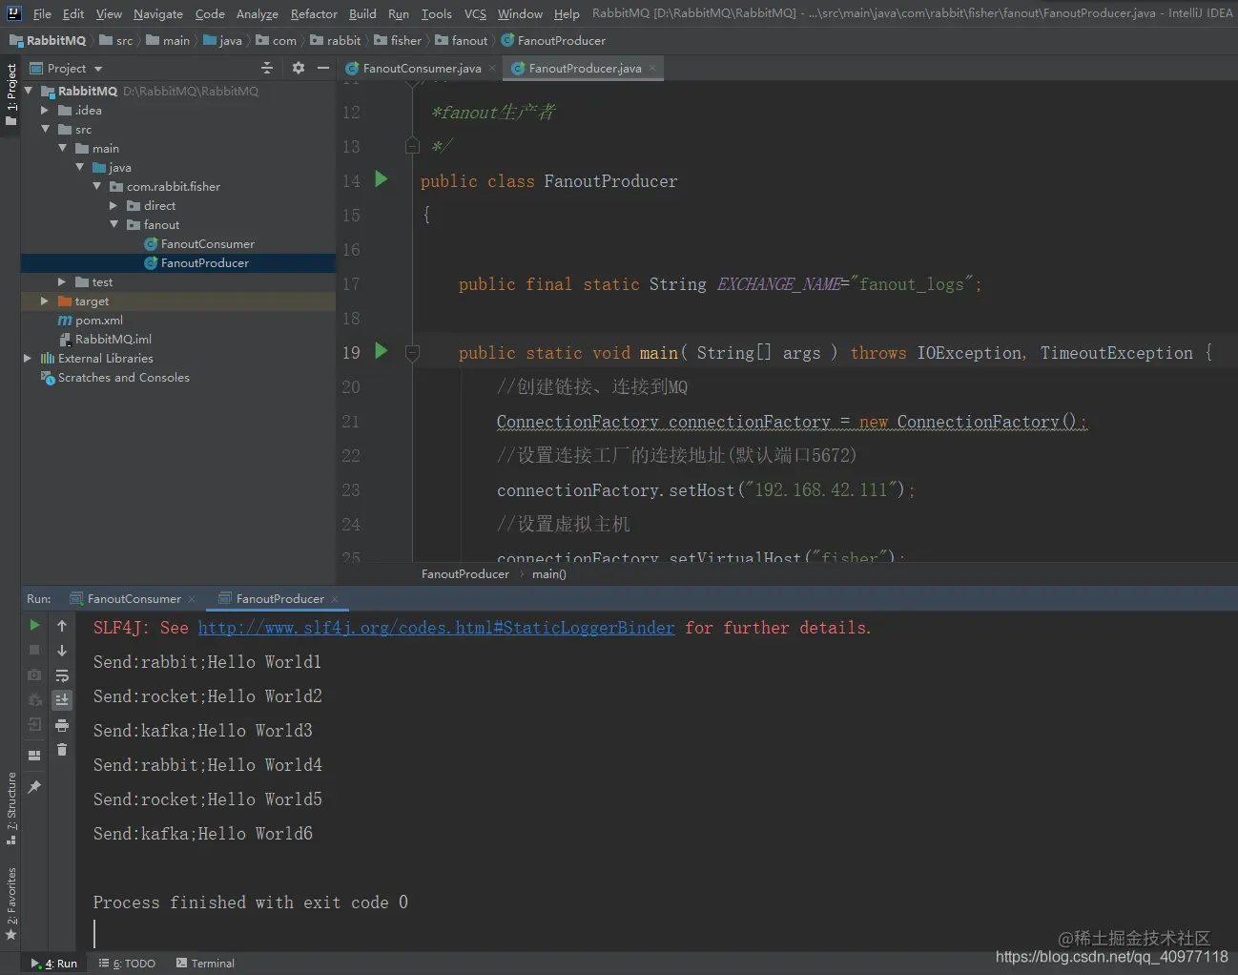
Task: Clear console with trash icon
Action: point(62,750)
